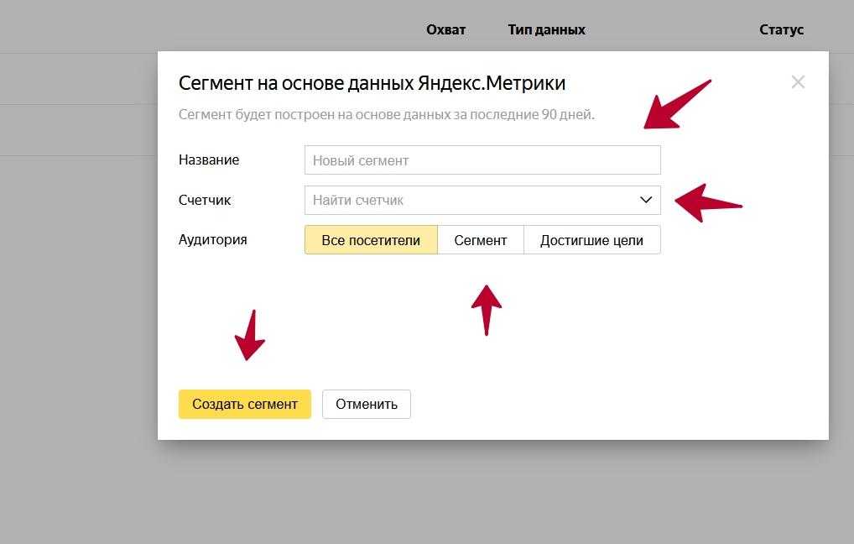Screen dimensions: 854x544
Task: Sort by the Статус column header
Action: coord(781,29)
